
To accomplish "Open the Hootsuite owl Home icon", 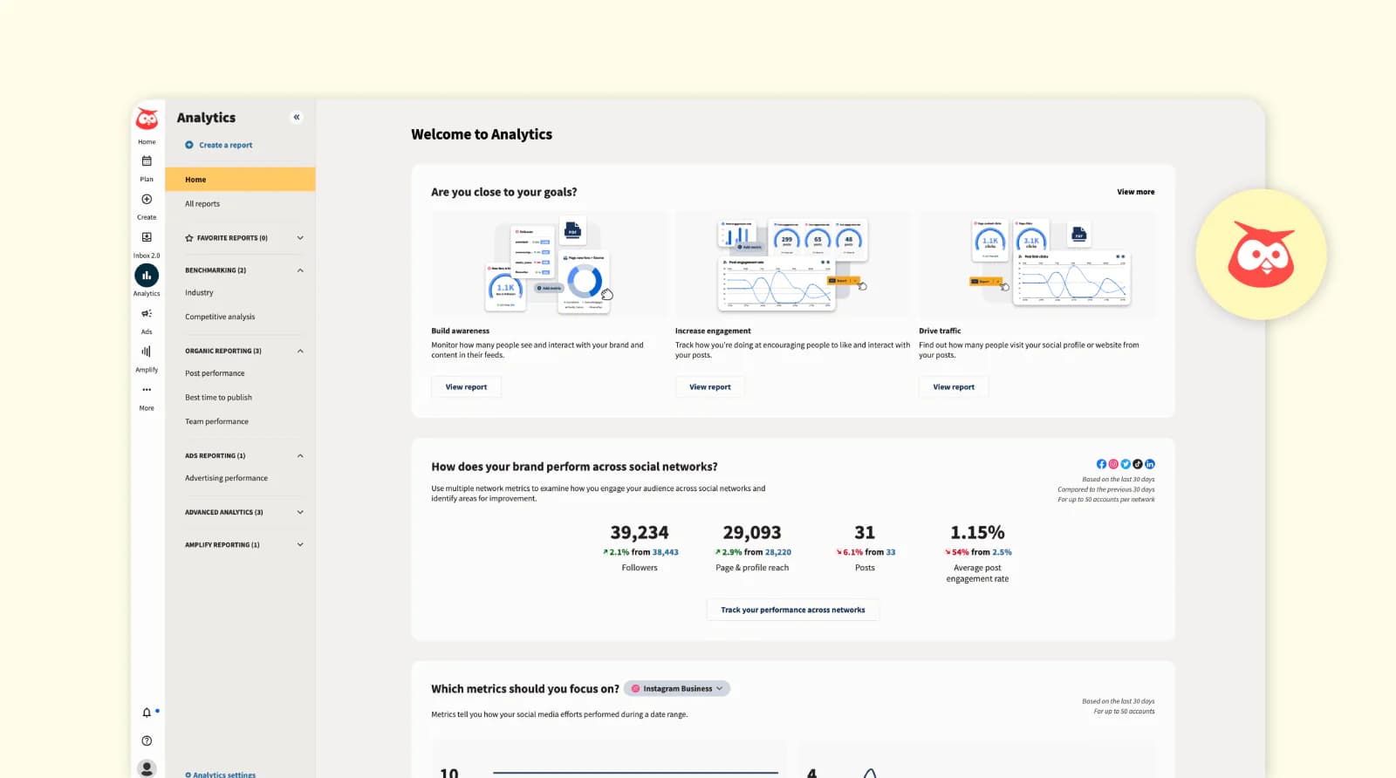I will [147, 119].
